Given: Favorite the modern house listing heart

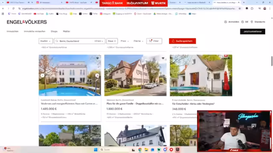Looking at the screenshot, I should [98, 58].
